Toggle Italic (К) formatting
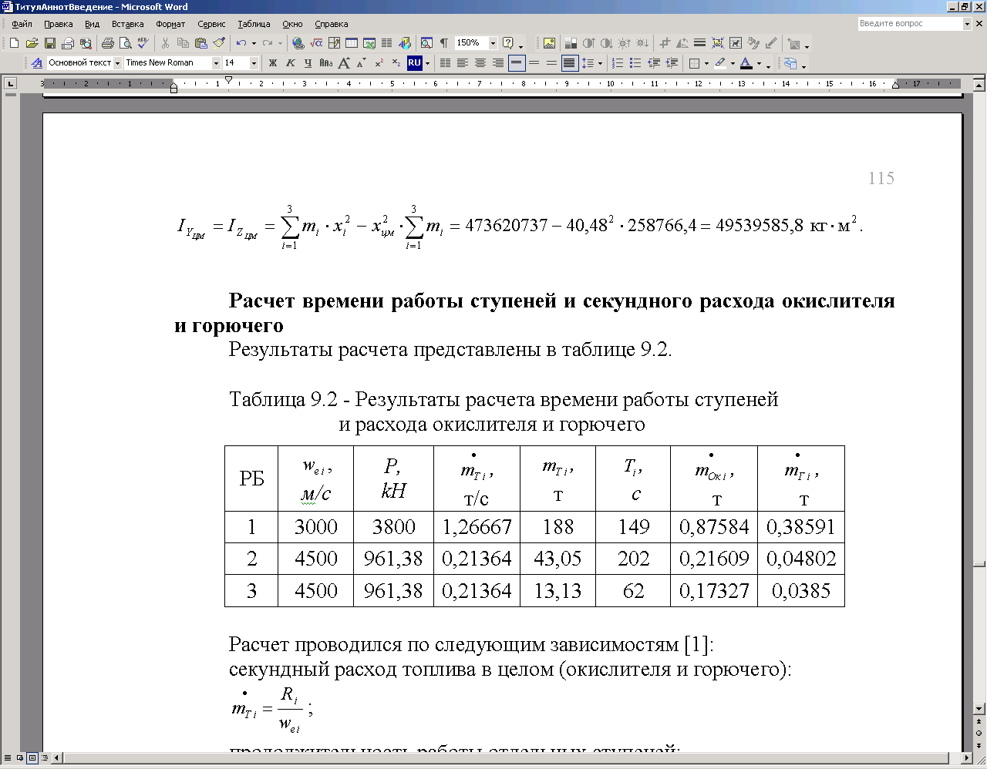Screen dimensions: 987x769 point(290,62)
